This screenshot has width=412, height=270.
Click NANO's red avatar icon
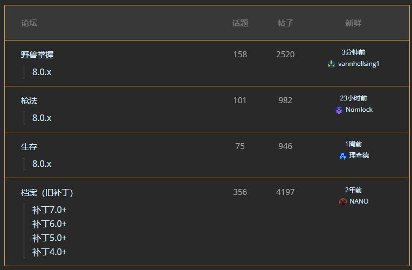click(x=343, y=201)
